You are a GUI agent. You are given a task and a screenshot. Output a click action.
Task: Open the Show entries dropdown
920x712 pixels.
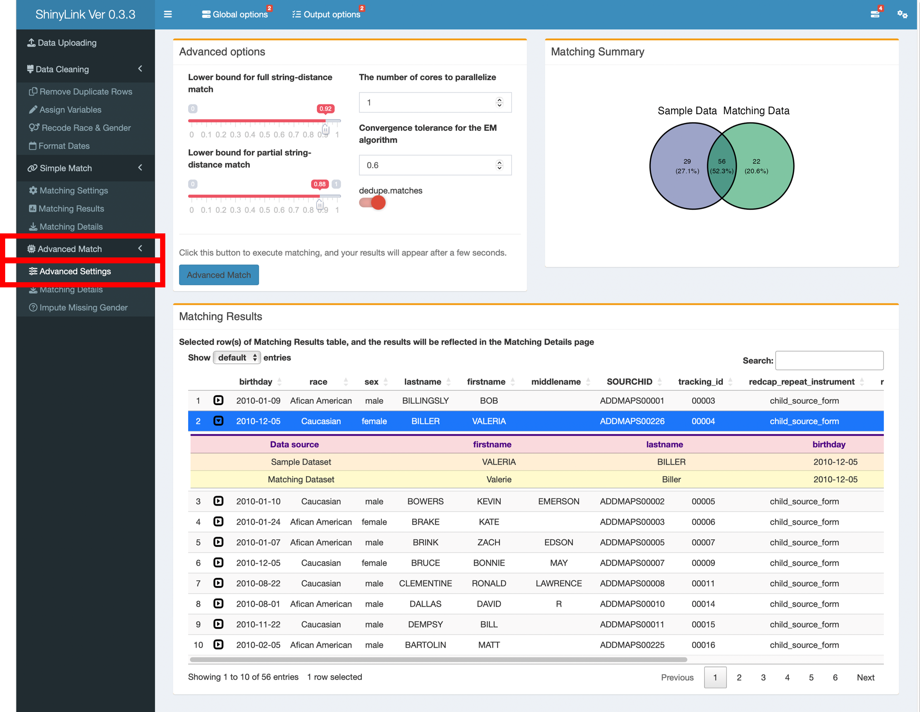point(237,357)
